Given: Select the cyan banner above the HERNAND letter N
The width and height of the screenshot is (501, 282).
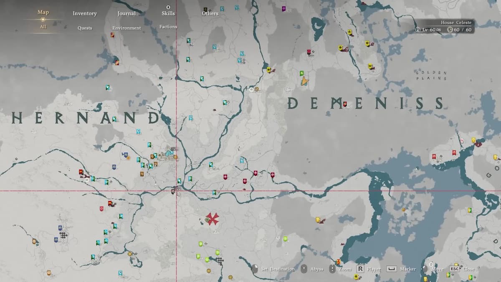Looking at the screenshot, I should (108, 87).
